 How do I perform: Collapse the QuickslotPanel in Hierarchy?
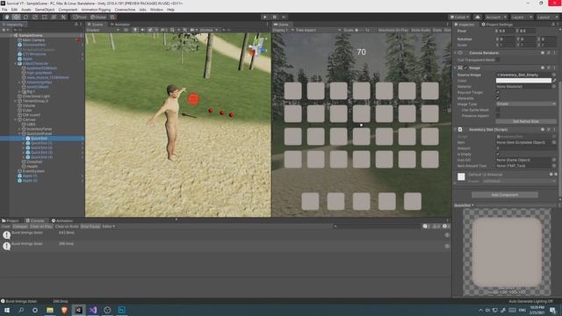(20, 133)
